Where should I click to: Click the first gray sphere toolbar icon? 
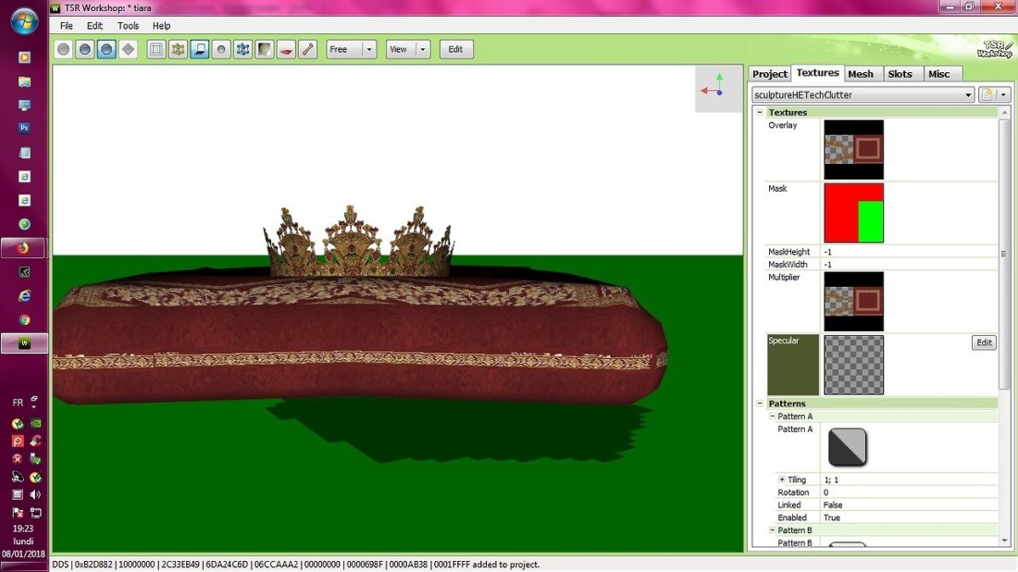point(64,50)
